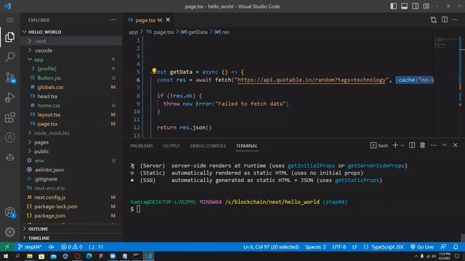Open layout.tsx in the explorer
This screenshot has width=465, height=261.
[x=71, y=115]
